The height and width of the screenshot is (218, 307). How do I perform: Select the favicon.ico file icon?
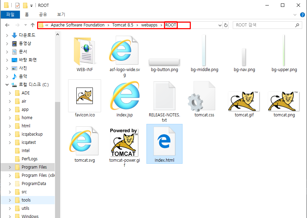(x=84, y=95)
